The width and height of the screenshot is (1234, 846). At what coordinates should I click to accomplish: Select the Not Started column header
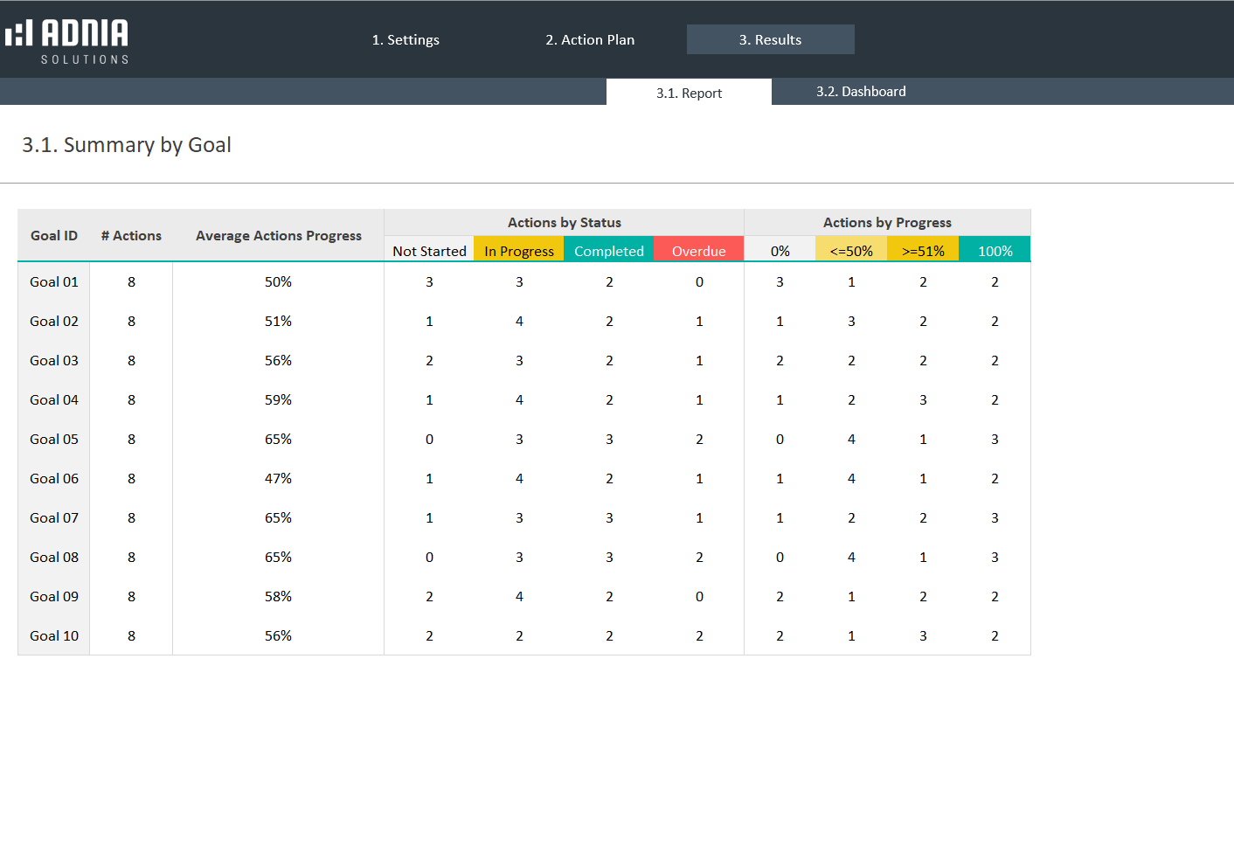429,251
